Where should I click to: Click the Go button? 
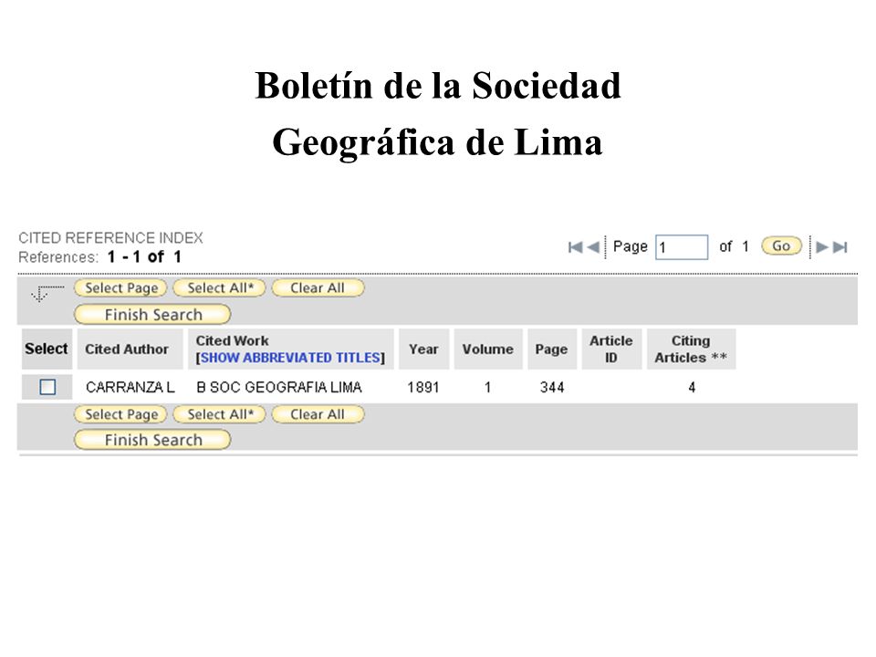[x=781, y=245]
